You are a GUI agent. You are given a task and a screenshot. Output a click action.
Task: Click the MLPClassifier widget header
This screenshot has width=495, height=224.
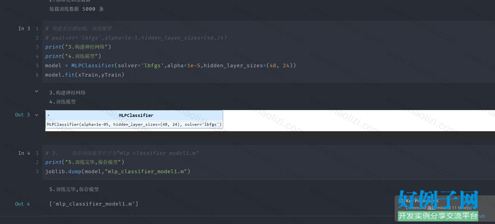click(x=134, y=115)
